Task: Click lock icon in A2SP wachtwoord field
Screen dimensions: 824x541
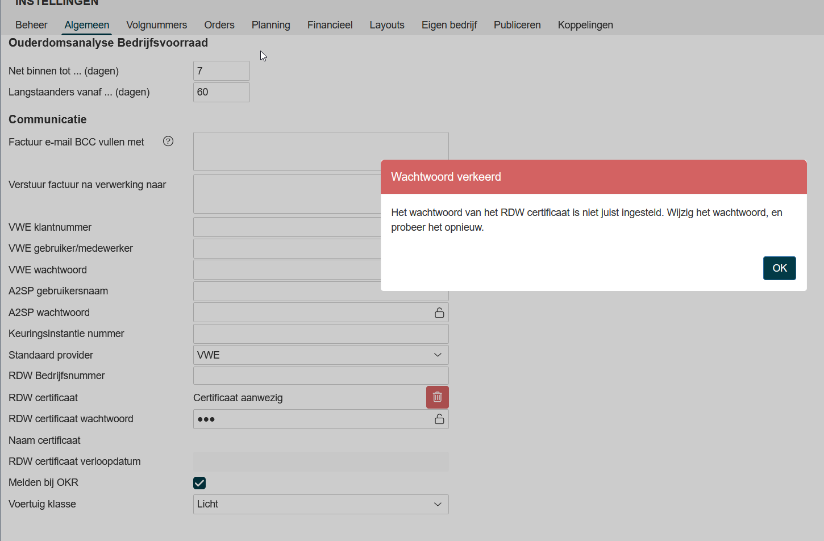Action: (439, 313)
